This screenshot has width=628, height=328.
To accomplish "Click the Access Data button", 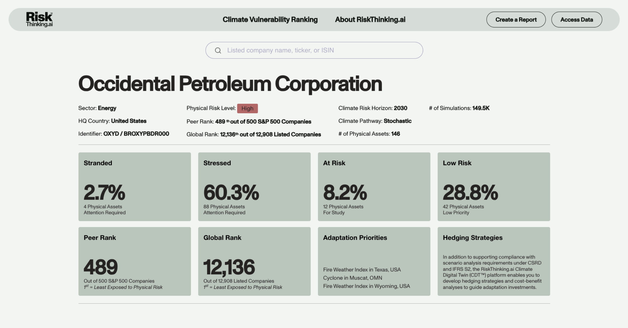I will point(577,20).
